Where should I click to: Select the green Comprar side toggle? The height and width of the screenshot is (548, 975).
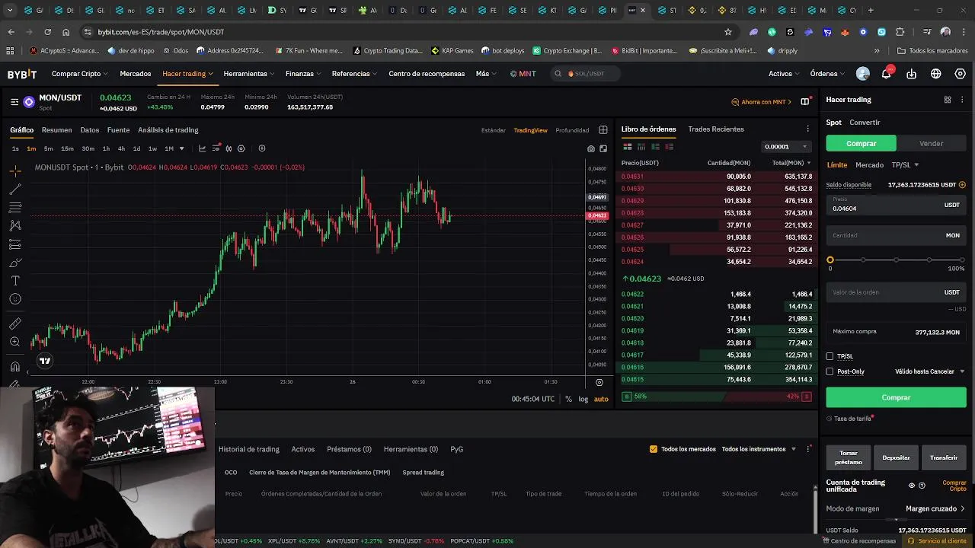861,143
